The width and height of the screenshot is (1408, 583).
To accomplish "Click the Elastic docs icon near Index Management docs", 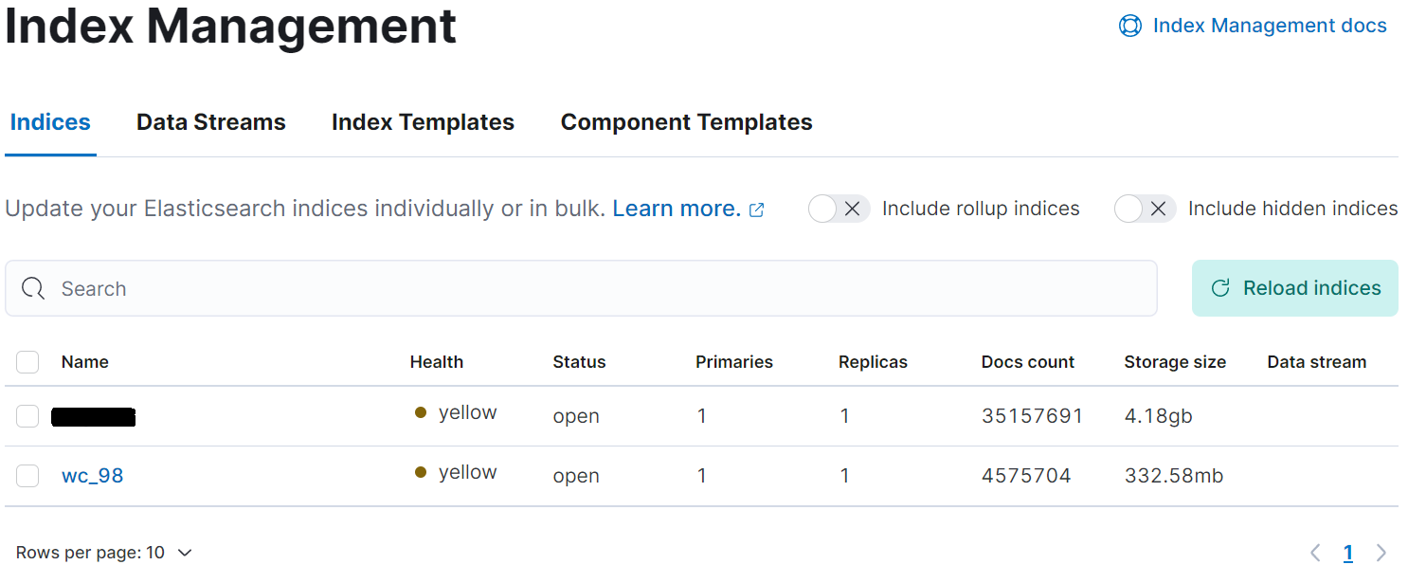I will point(1129,26).
